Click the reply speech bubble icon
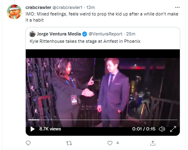This screenshot has height=150, width=188. pos(28,143)
